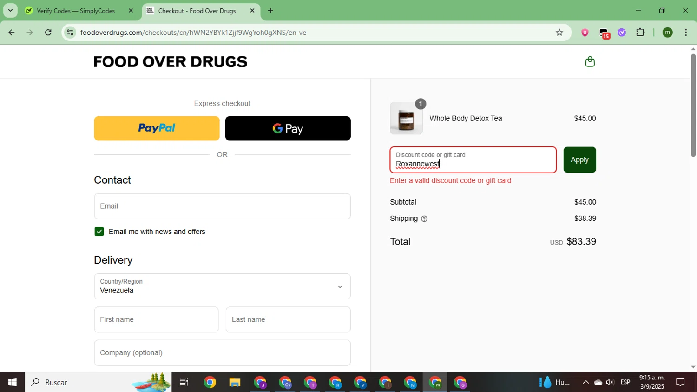Show hidden system tray icons
697x392 pixels.
[x=585, y=382]
